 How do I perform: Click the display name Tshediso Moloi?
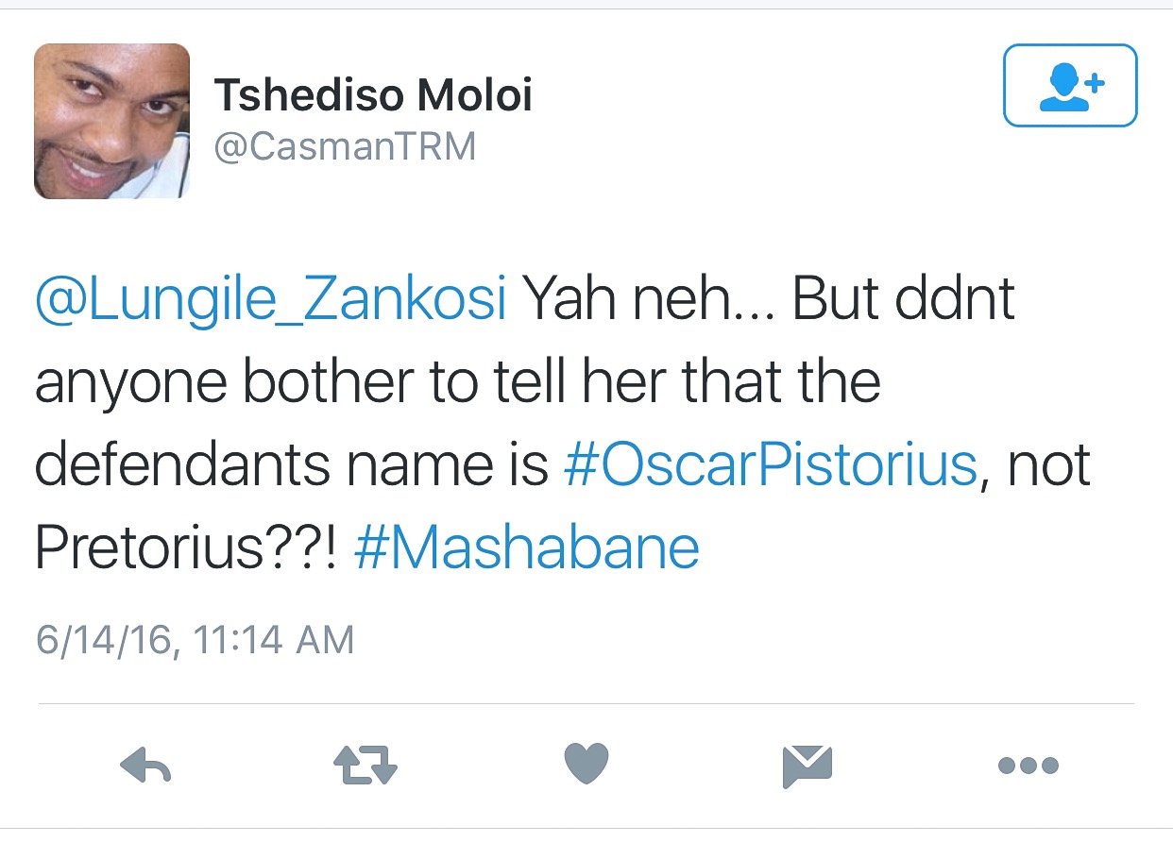(x=373, y=96)
